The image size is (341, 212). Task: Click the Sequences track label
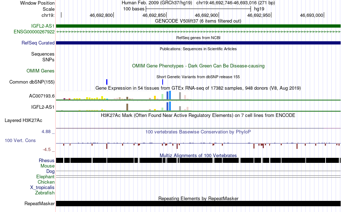click(x=43, y=54)
